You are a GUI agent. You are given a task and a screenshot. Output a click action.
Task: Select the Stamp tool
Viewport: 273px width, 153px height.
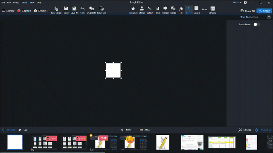(142, 10)
